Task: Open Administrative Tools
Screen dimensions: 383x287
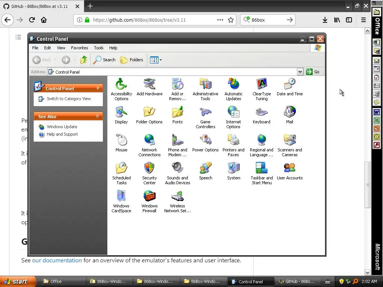Action: coord(205,89)
